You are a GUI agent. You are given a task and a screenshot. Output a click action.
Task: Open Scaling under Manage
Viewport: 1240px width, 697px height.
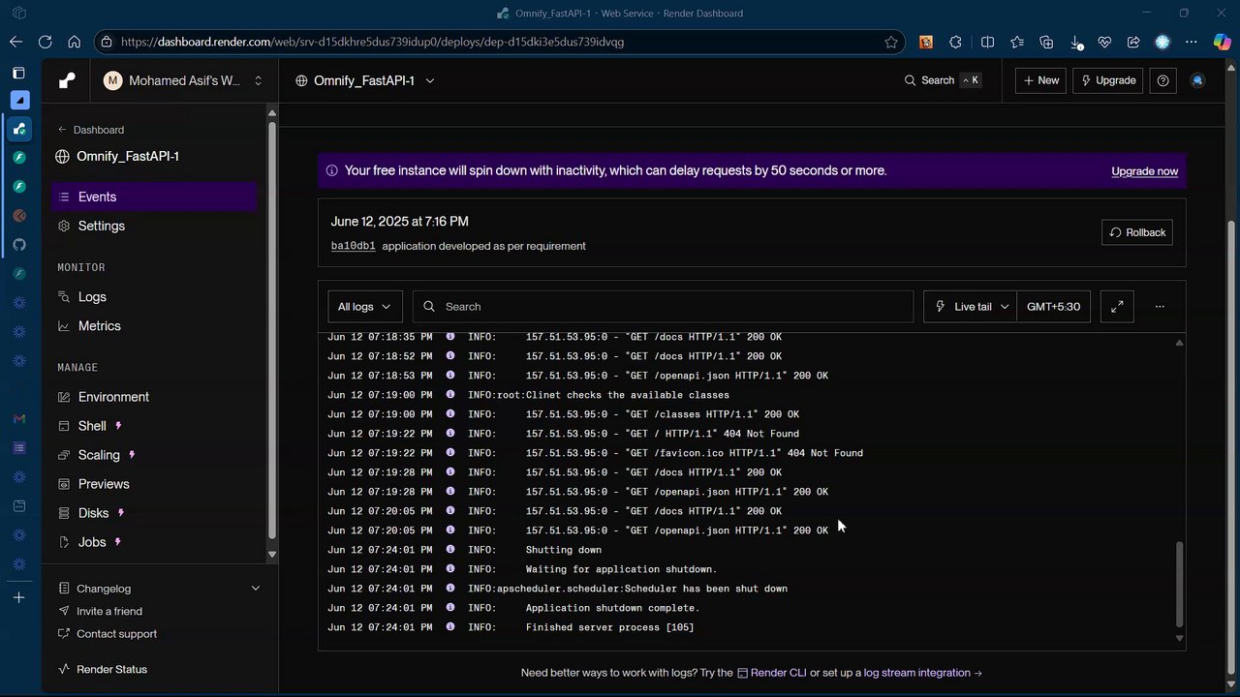(x=155, y=455)
